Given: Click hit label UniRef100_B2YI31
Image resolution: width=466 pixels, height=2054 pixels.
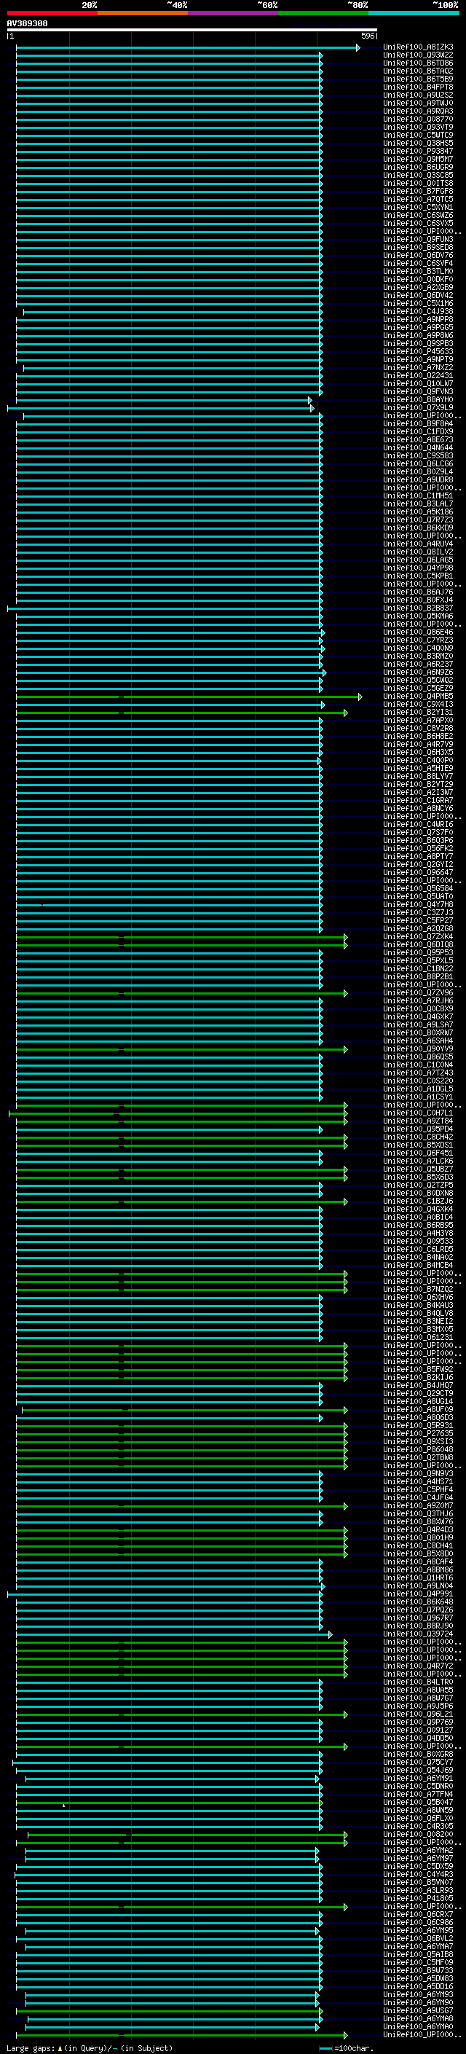Looking at the screenshot, I should [418, 712].
